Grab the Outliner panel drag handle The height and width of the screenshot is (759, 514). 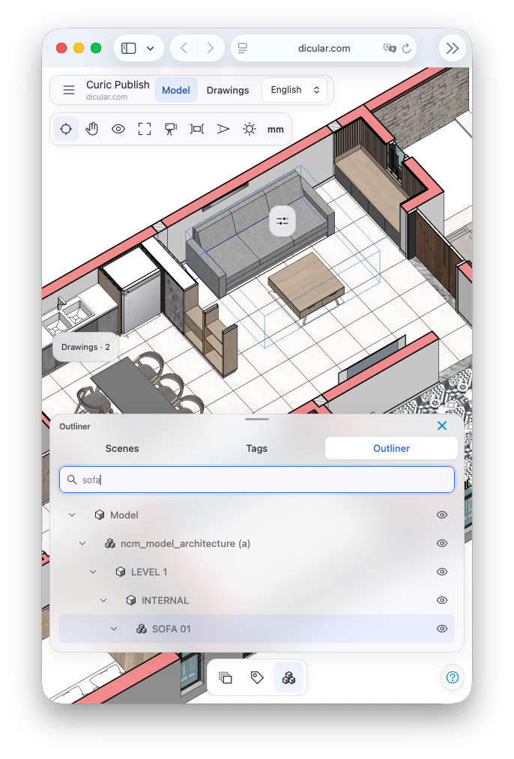click(257, 419)
